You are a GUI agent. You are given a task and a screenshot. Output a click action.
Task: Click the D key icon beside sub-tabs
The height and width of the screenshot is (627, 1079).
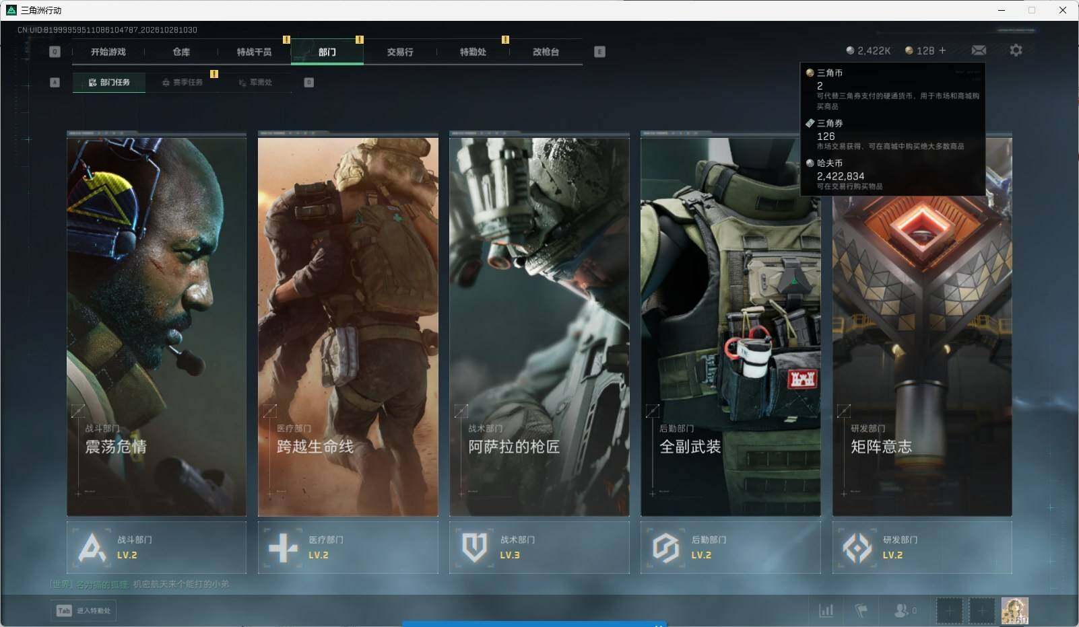coord(309,82)
